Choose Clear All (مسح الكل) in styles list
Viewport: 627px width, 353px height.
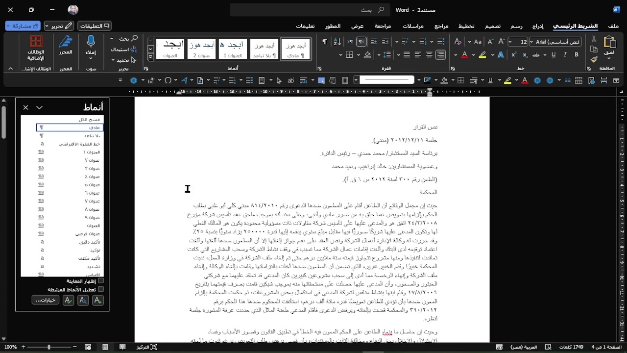click(89, 120)
